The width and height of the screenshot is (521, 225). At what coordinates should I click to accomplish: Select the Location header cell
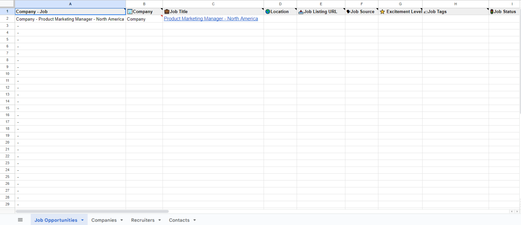(280, 12)
